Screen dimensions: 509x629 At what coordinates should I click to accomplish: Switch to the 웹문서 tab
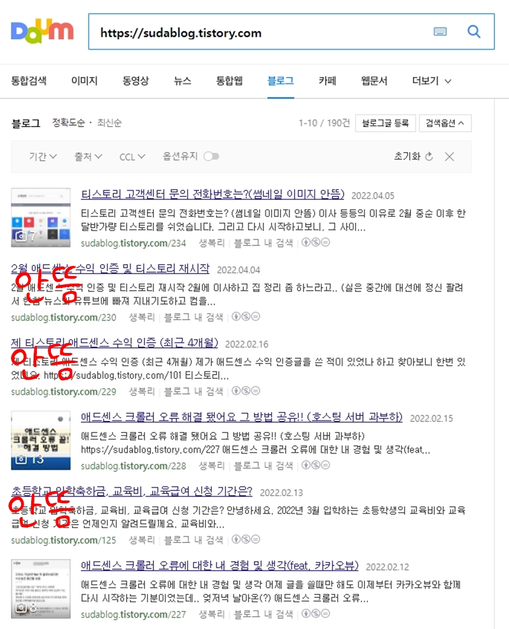374,81
